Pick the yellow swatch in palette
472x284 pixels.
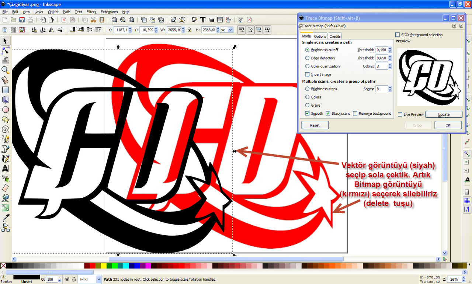(x=104, y=266)
